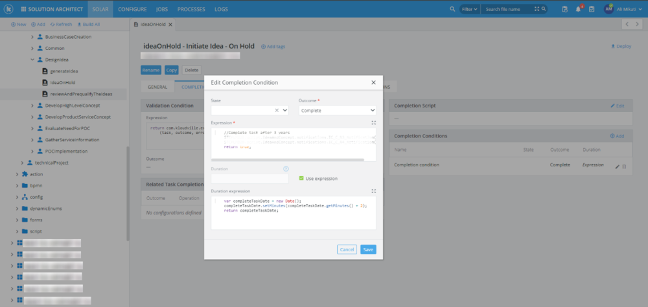The width and height of the screenshot is (648, 307).
Task: Click the Cancel button in dialog
Action: [x=347, y=249]
